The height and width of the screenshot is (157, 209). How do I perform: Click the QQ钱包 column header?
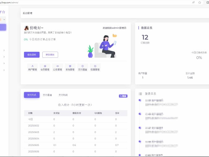[x=98, y=113]
